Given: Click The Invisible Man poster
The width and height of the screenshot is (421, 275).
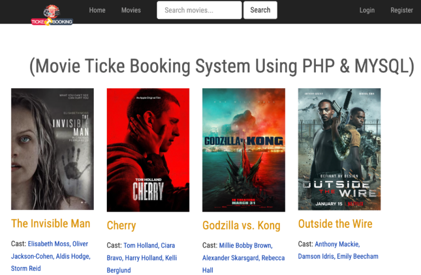Looking at the screenshot, I should click(52, 149).
